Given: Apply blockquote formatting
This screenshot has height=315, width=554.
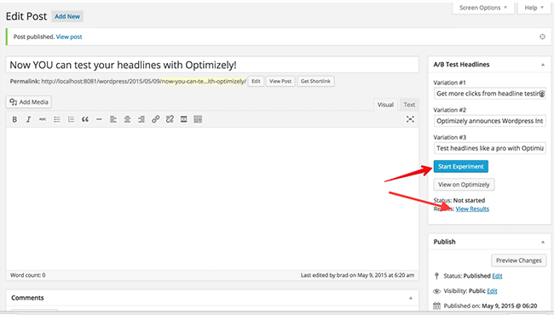Looking at the screenshot, I should (x=85, y=119).
